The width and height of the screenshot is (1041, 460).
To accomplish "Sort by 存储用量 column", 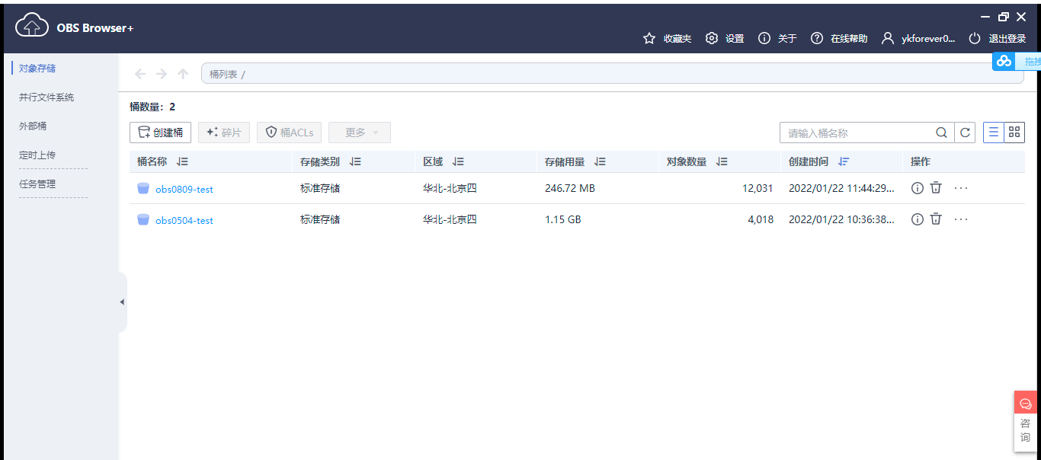I will [x=601, y=161].
